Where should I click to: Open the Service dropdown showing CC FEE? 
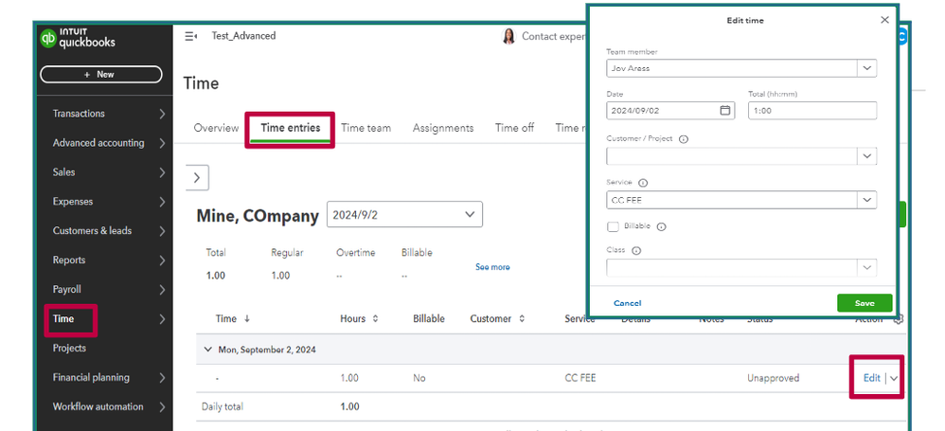click(x=865, y=200)
